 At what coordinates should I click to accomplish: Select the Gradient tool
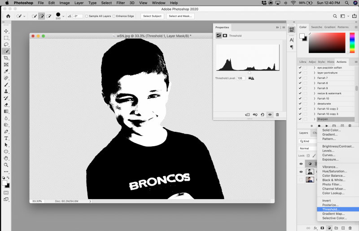pos(6,112)
